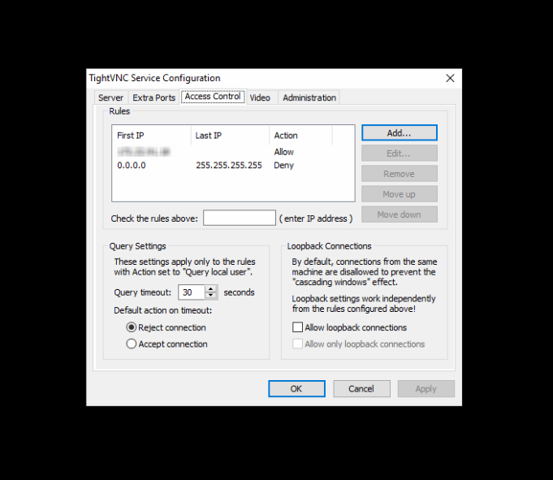553x480 pixels.
Task: Select the 0.0.0.0 Deny rule
Action: 203,166
